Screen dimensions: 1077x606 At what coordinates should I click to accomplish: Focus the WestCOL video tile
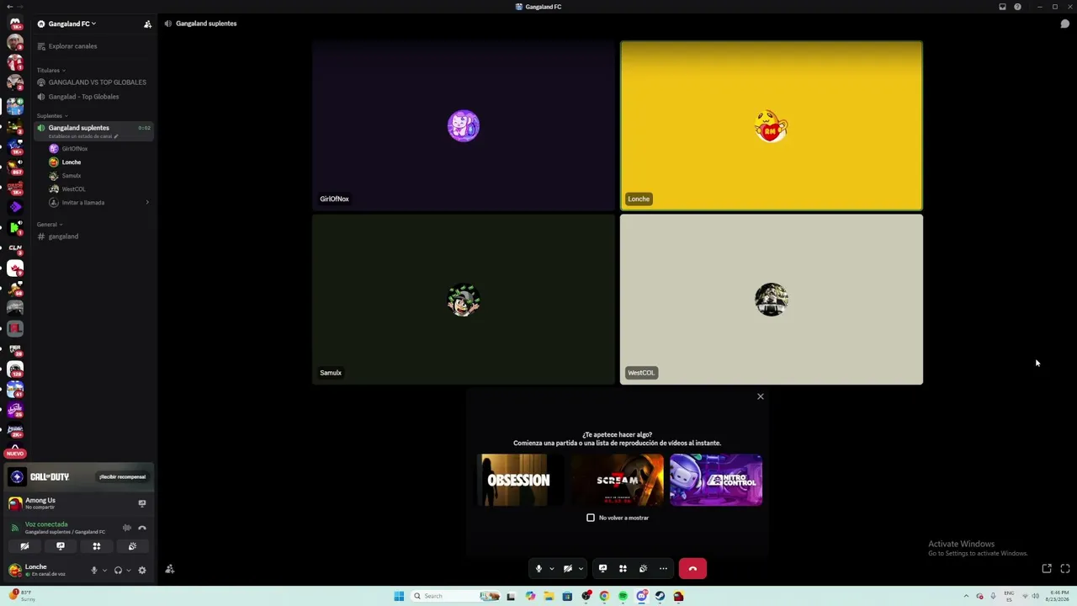(772, 300)
